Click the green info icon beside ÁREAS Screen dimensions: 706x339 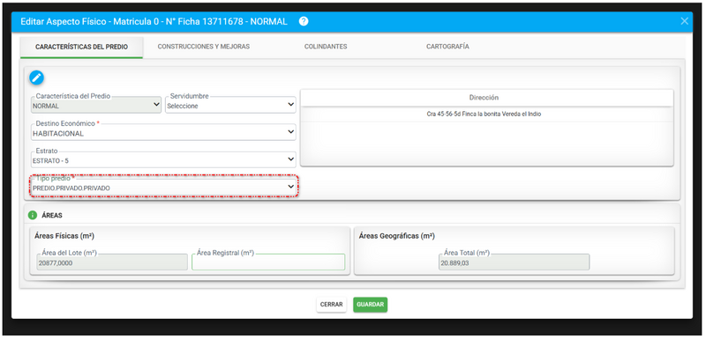click(33, 215)
